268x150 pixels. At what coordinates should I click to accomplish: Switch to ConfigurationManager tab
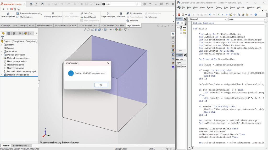click(x=14, y=33)
